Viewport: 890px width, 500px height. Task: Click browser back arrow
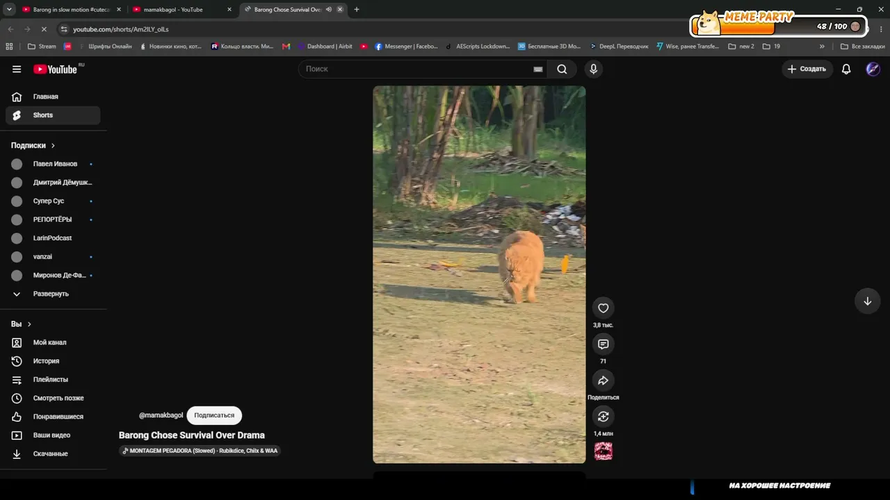tap(10, 29)
